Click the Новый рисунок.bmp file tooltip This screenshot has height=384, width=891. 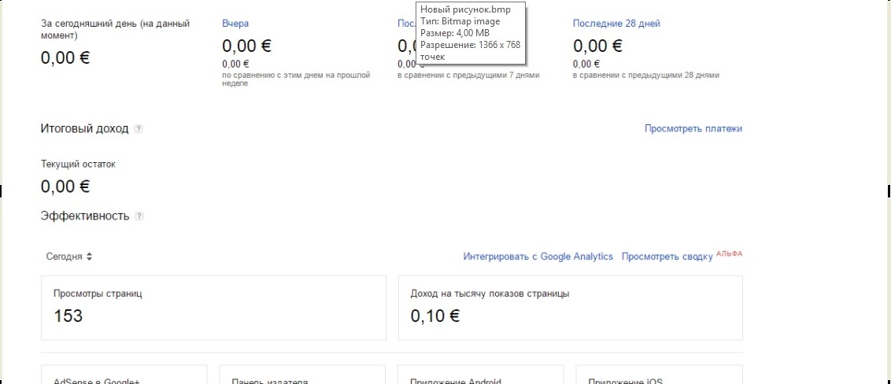pos(471,32)
